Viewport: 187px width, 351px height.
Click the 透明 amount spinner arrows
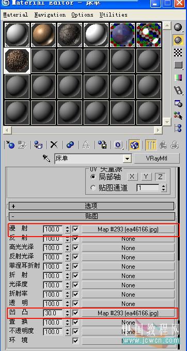click(68, 303)
